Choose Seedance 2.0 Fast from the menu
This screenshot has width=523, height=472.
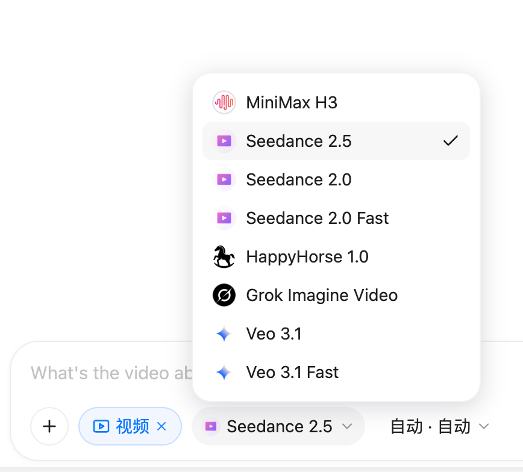336,219
